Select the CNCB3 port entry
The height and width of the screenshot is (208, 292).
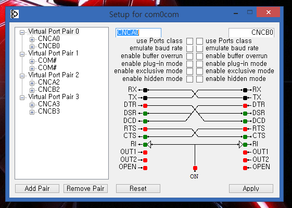coord(49,112)
